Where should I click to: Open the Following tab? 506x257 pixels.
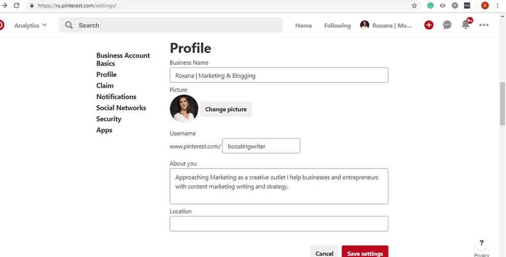coord(337,25)
